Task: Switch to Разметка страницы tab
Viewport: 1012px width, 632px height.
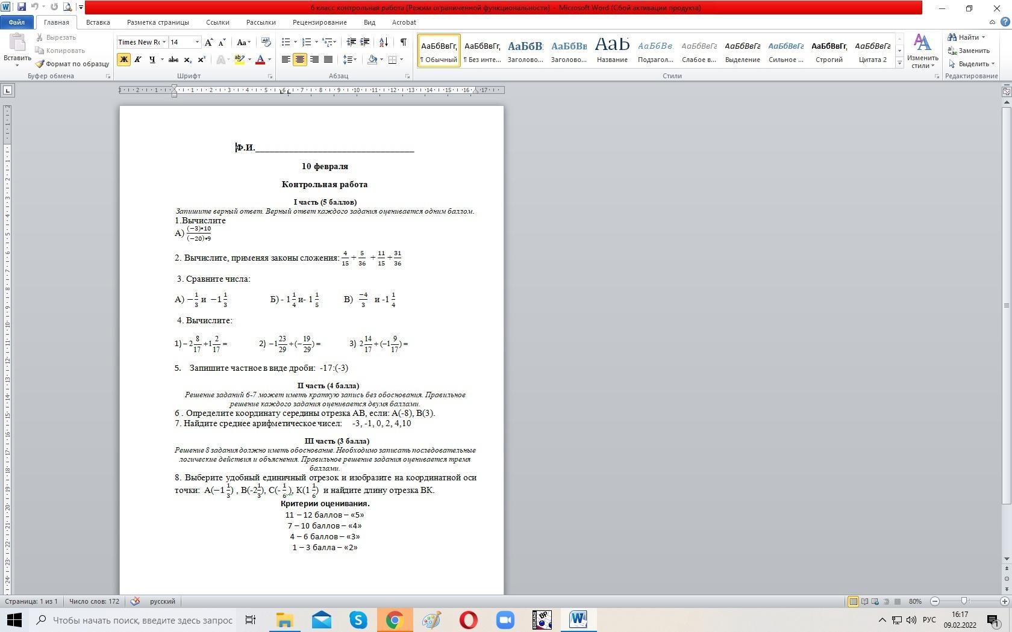Action: click(x=158, y=22)
